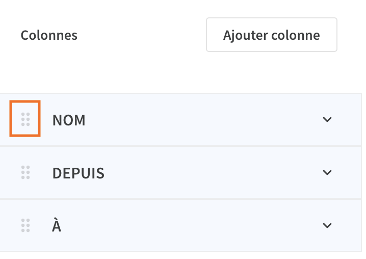This screenshot has height=259, width=366.
Task: Click the drag handle beside À
Action: point(25,225)
